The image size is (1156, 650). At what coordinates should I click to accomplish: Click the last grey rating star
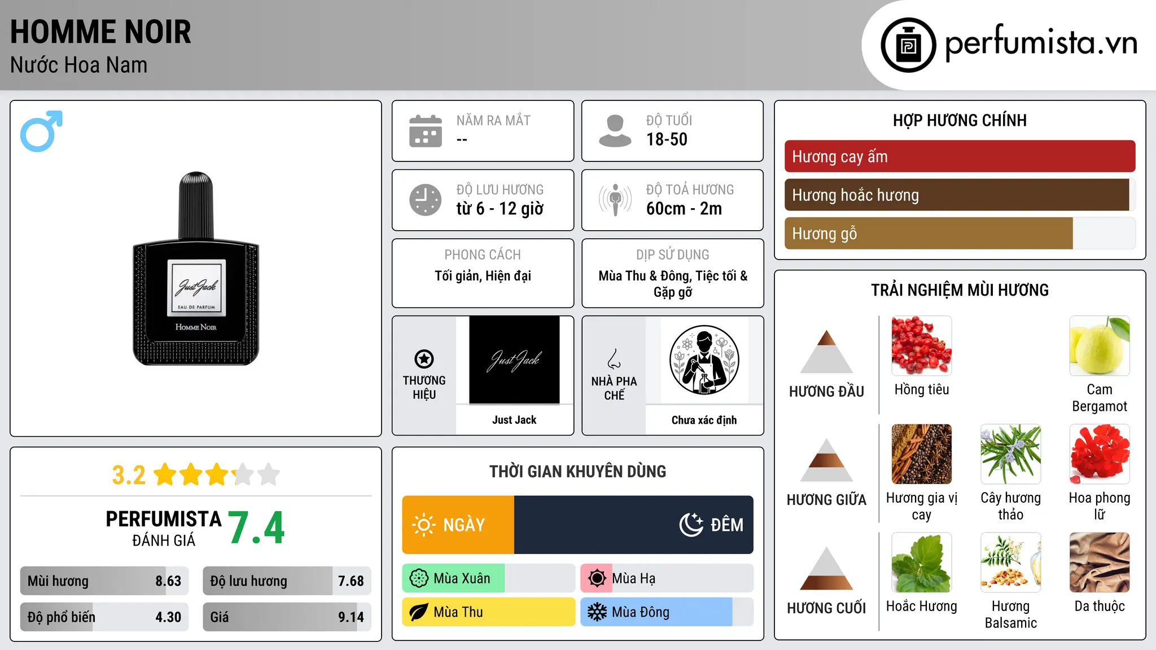pyautogui.click(x=269, y=475)
